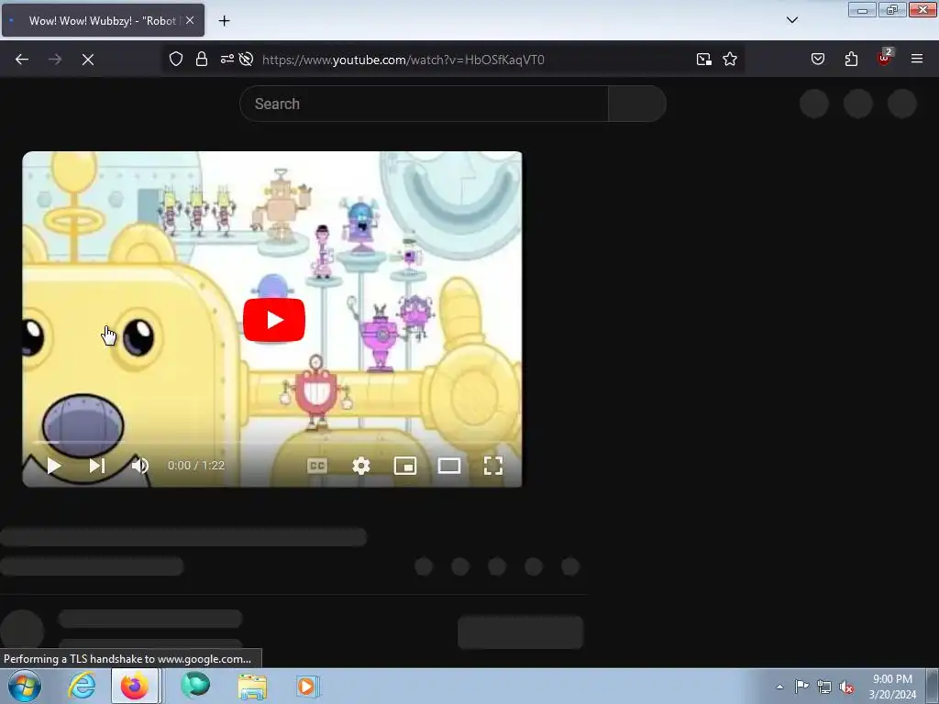View site security padlock info
Viewport: 939px width, 704px height.
coord(202,60)
